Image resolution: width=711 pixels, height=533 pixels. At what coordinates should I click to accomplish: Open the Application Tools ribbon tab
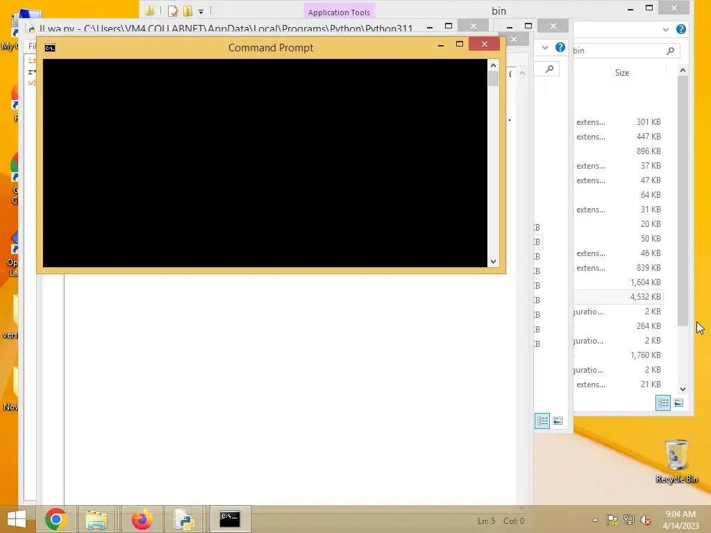pos(339,12)
